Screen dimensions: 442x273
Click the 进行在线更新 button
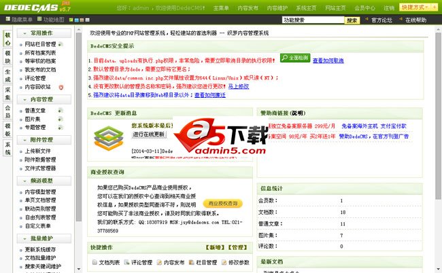click(148, 134)
